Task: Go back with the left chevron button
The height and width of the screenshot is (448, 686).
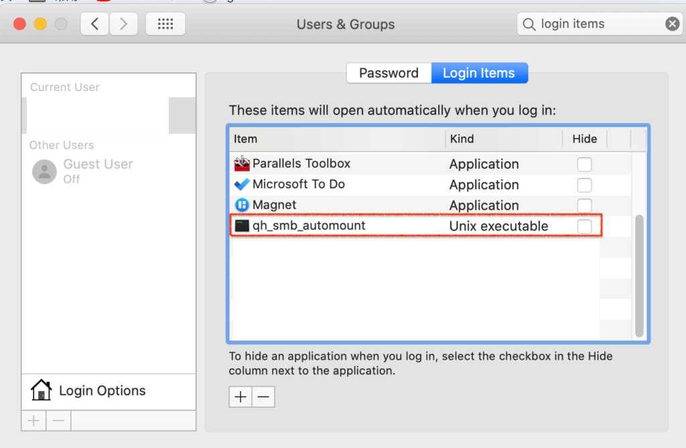Action: [94, 23]
